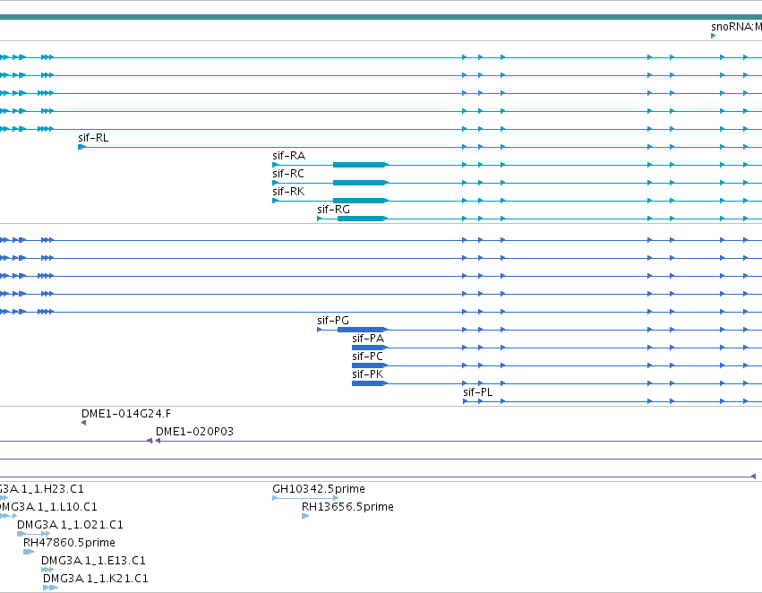Screen dimensions: 762x593
Task: Click the snoRNA feature label
Action: [x=736, y=27]
